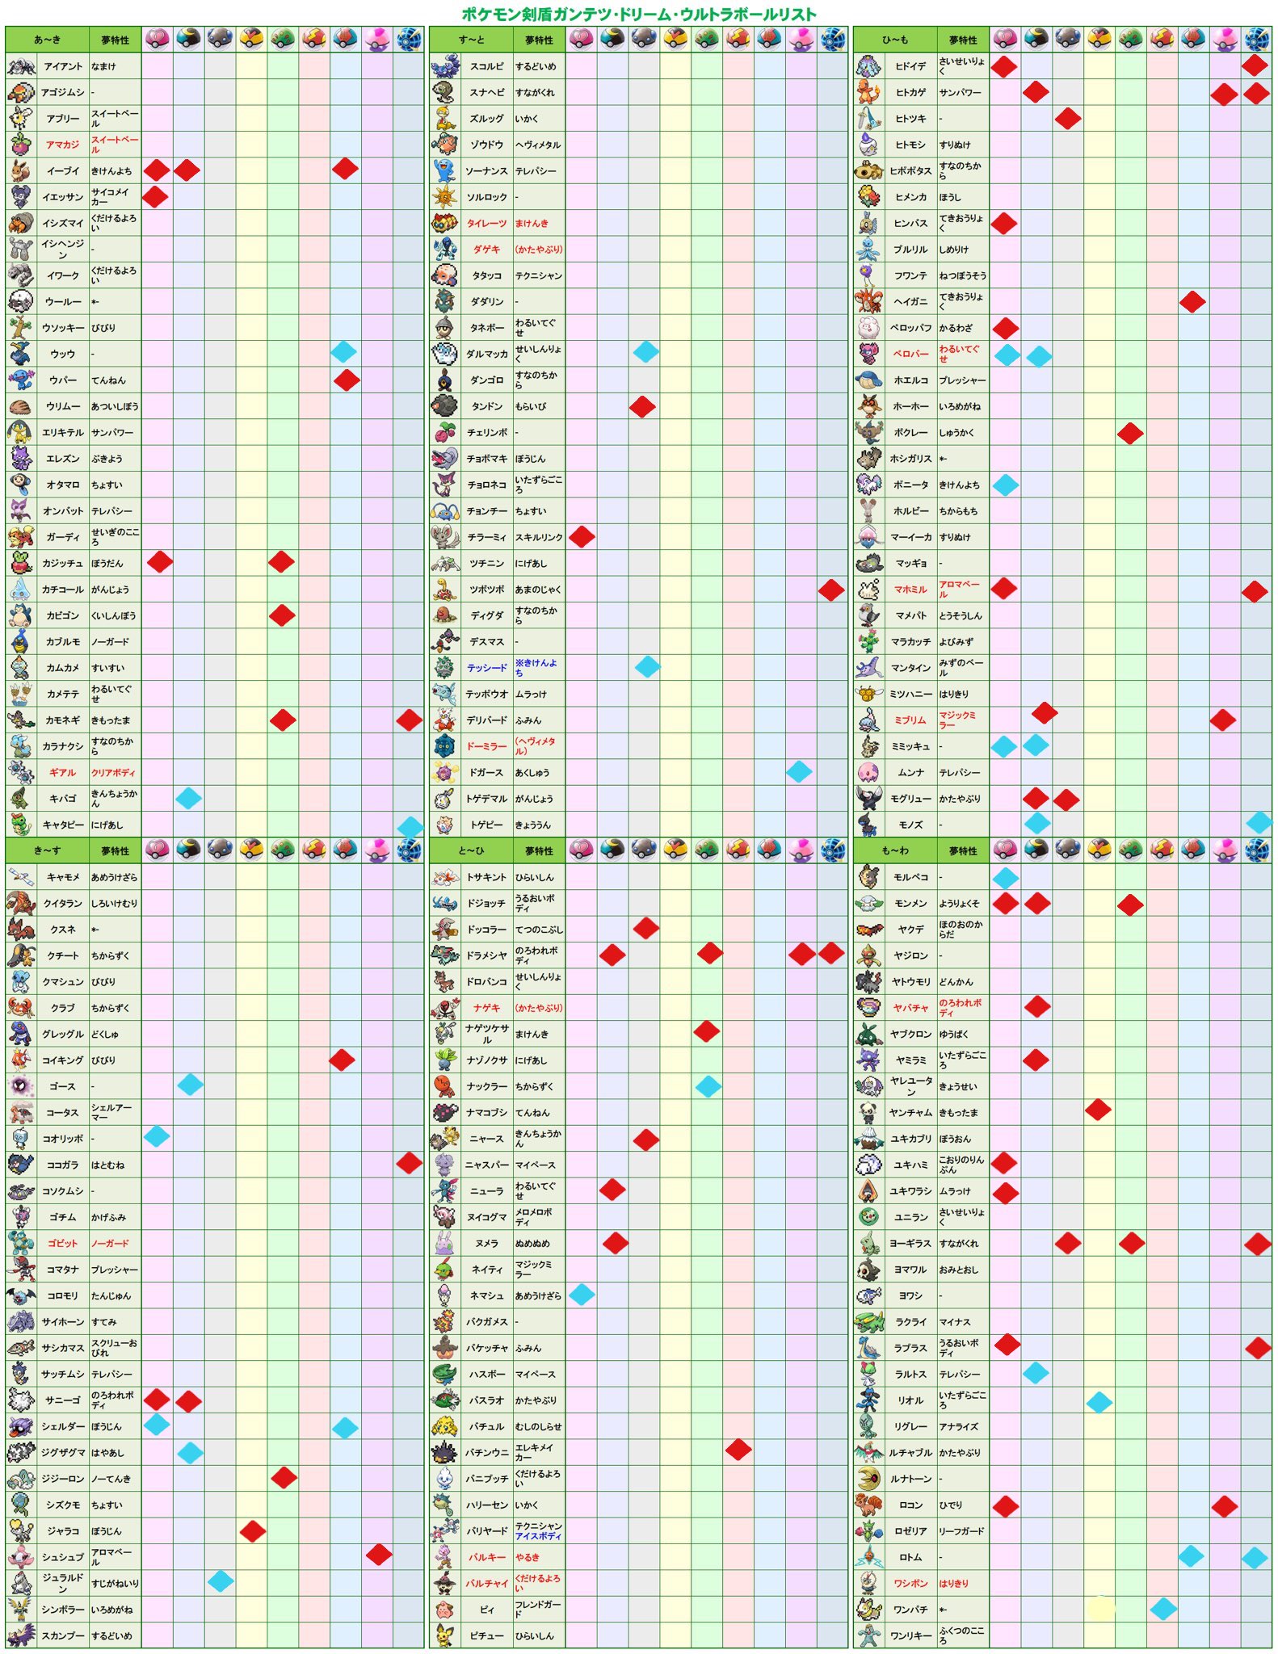Click the ability きけんよち in the イーブイ row
The height and width of the screenshot is (1654, 1278).
[111, 171]
